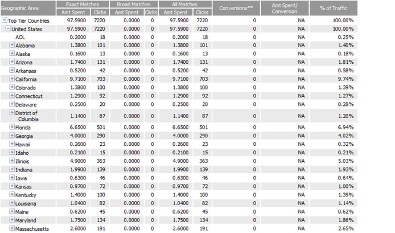
Task: Click Clicks subheader under Exact Matches
Action: click(x=100, y=12)
